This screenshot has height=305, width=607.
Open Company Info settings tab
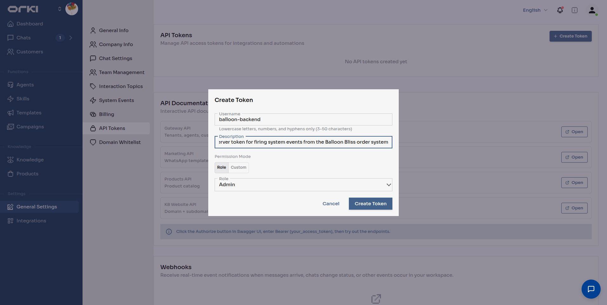pyautogui.click(x=116, y=44)
